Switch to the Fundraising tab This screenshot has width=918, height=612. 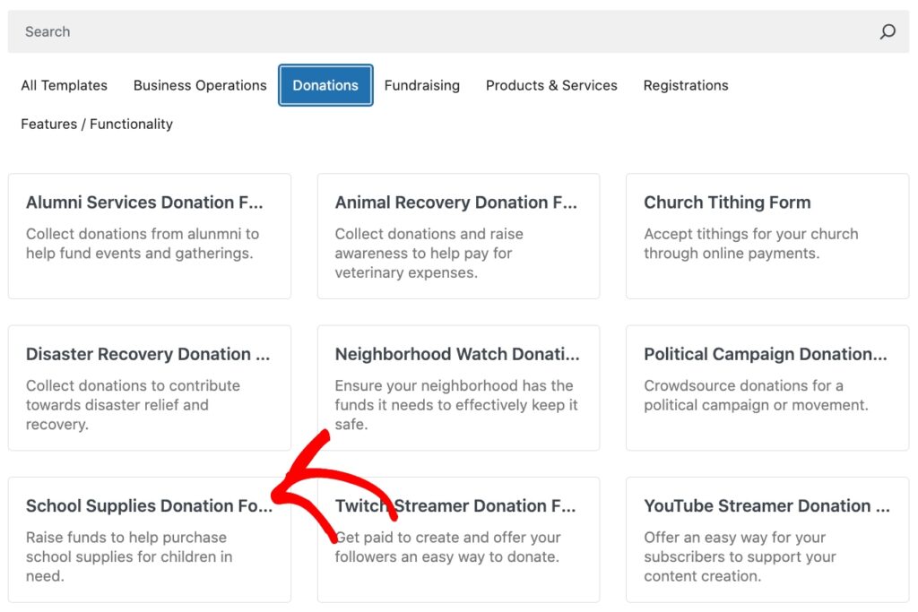click(x=421, y=85)
